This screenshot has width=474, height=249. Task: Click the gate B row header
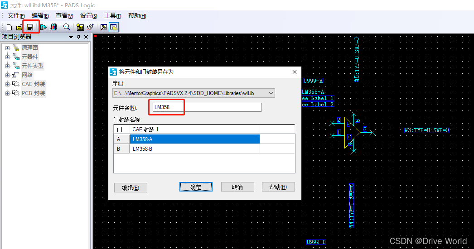(x=121, y=148)
